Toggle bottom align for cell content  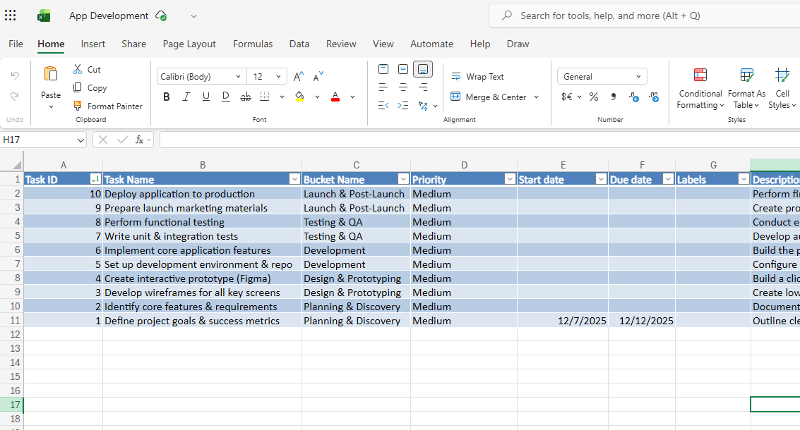click(423, 69)
